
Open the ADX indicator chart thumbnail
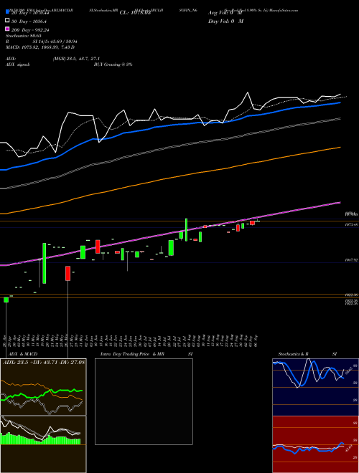[x=43, y=387]
